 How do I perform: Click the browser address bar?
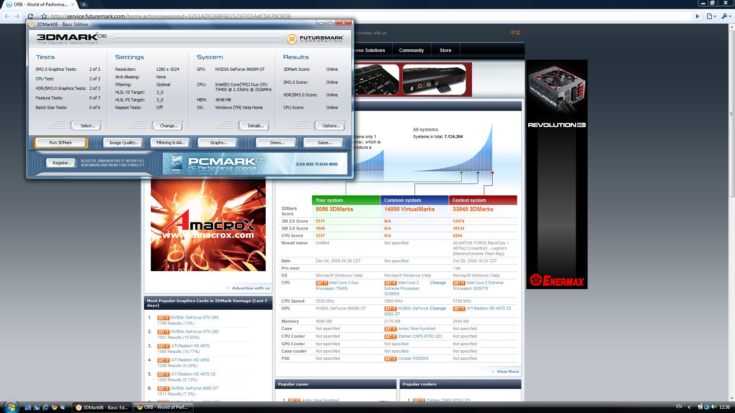(x=369, y=16)
